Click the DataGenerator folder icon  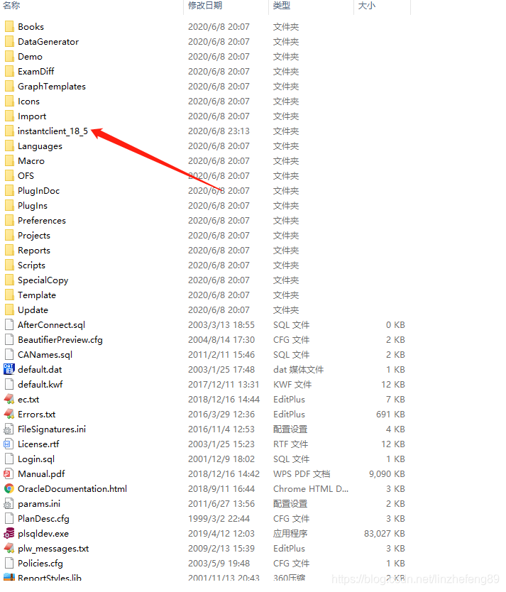coord(9,42)
